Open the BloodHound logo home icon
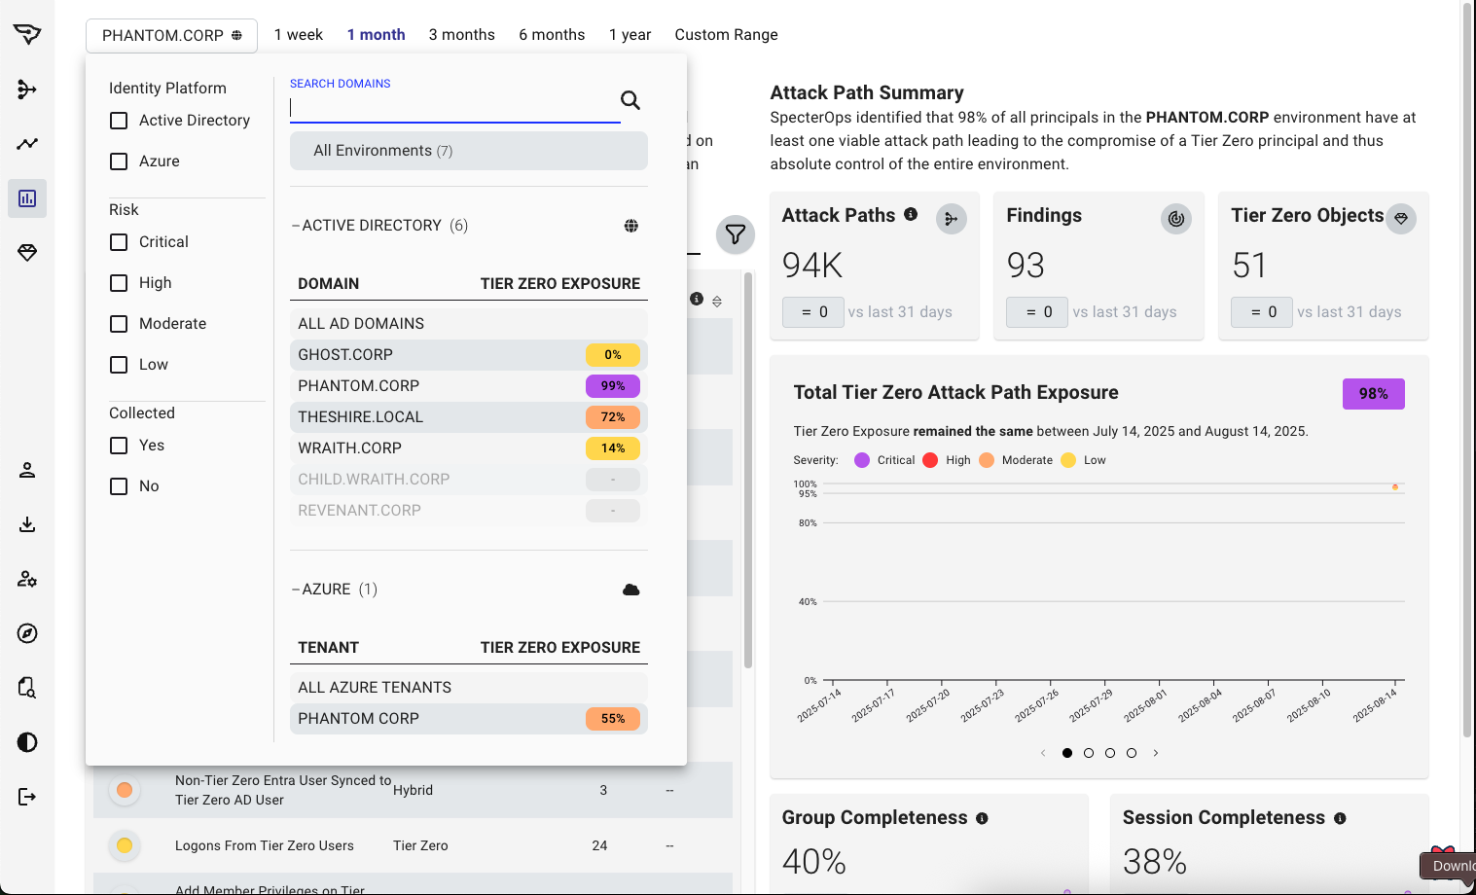The width and height of the screenshot is (1476, 895). coord(27,35)
